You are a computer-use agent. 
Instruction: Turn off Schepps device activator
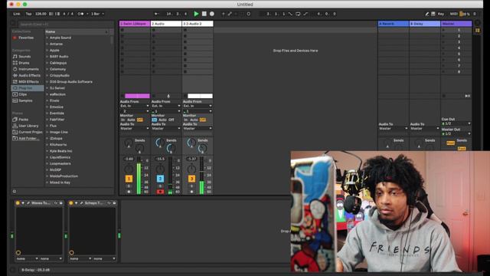coord(71,203)
